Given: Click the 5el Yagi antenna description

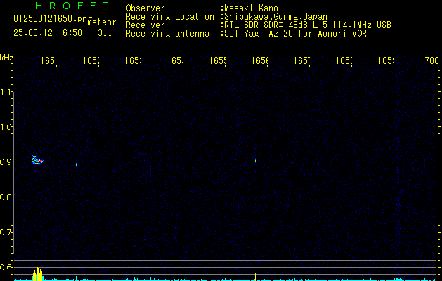Looking at the screenshot, I should [x=295, y=34].
